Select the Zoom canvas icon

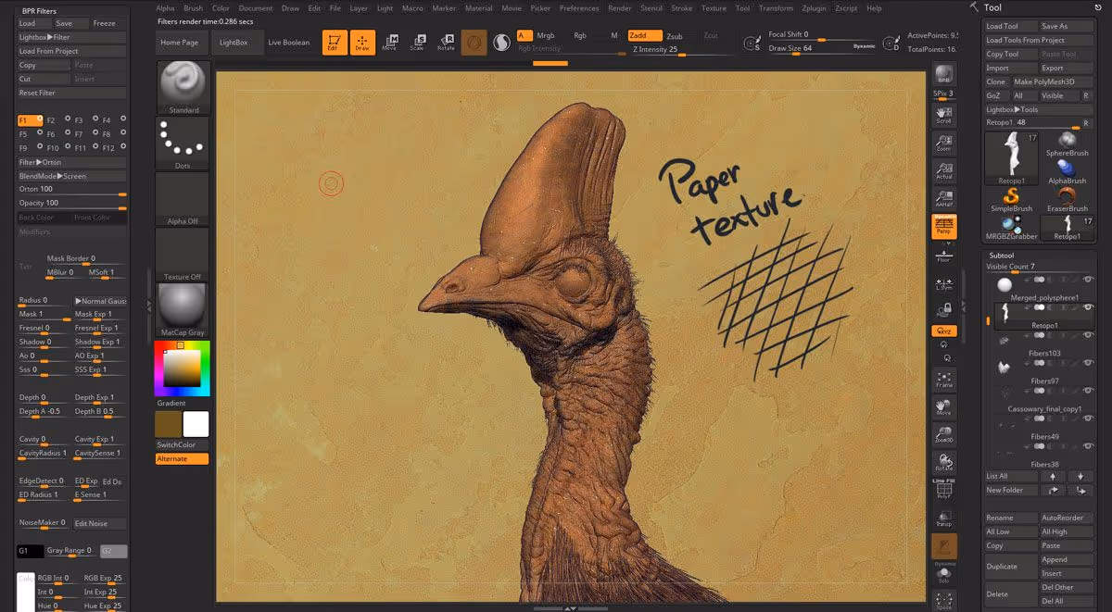click(x=943, y=142)
